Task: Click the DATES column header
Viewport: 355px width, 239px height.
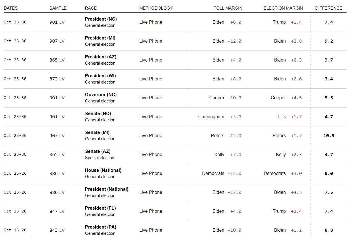Action: click(x=10, y=8)
